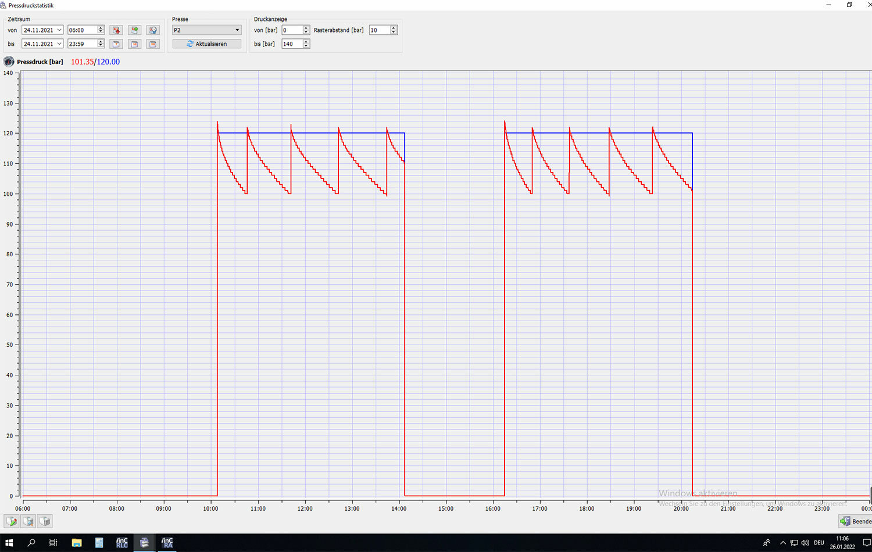
Task: Click the DEU language indicator
Action: [819, 543]
